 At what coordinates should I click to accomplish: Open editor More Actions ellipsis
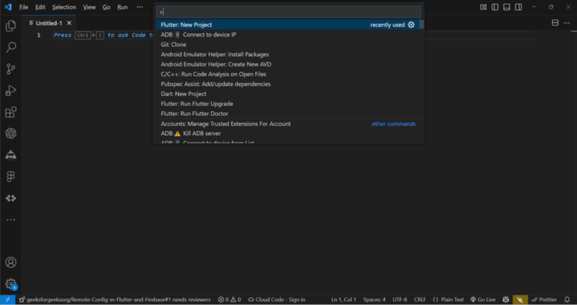click(x=567, y=23)
